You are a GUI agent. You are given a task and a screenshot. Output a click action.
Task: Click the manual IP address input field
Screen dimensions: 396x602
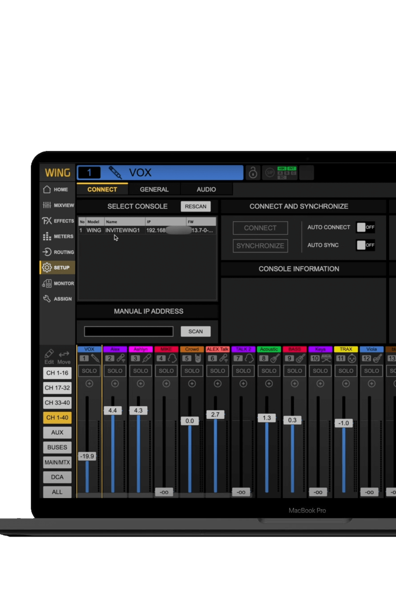click(129, 331)
